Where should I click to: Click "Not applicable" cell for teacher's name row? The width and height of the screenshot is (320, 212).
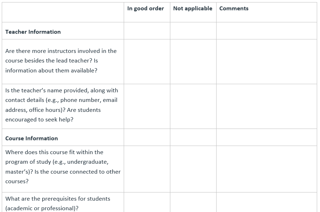tap(193, 106)
